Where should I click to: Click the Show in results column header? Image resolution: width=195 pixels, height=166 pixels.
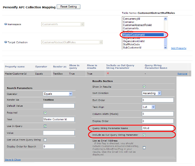tap(92, 67)
